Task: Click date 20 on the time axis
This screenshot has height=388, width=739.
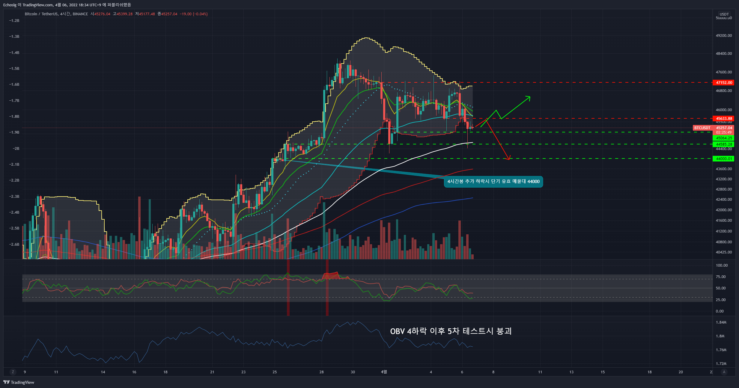Action: point(681,372)
